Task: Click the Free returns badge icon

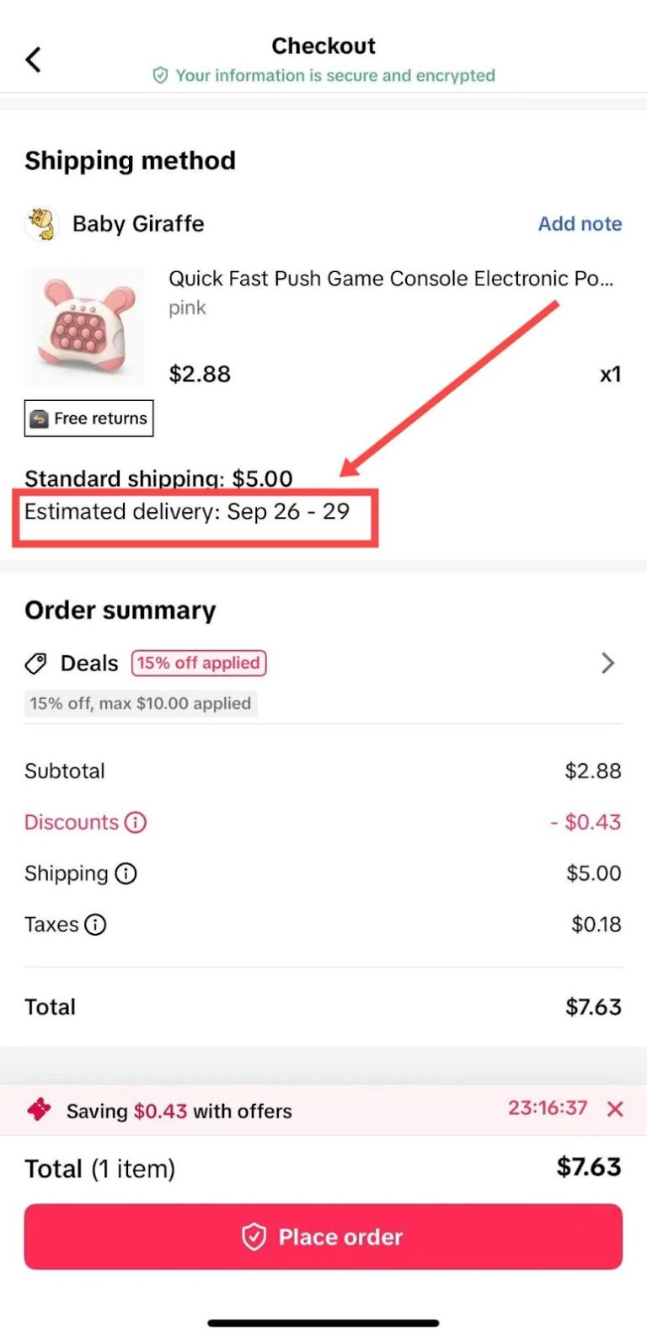Action: pos(40,418)
